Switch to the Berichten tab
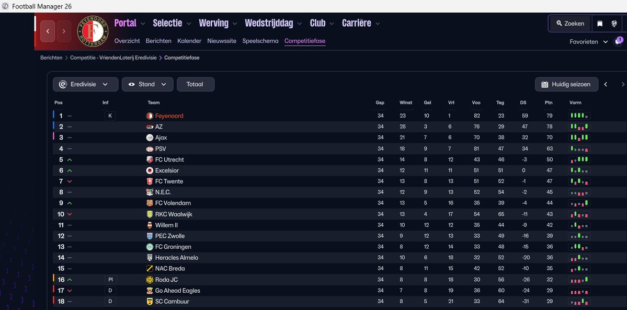Screen dimensions: 627x310 pos(158,41)
